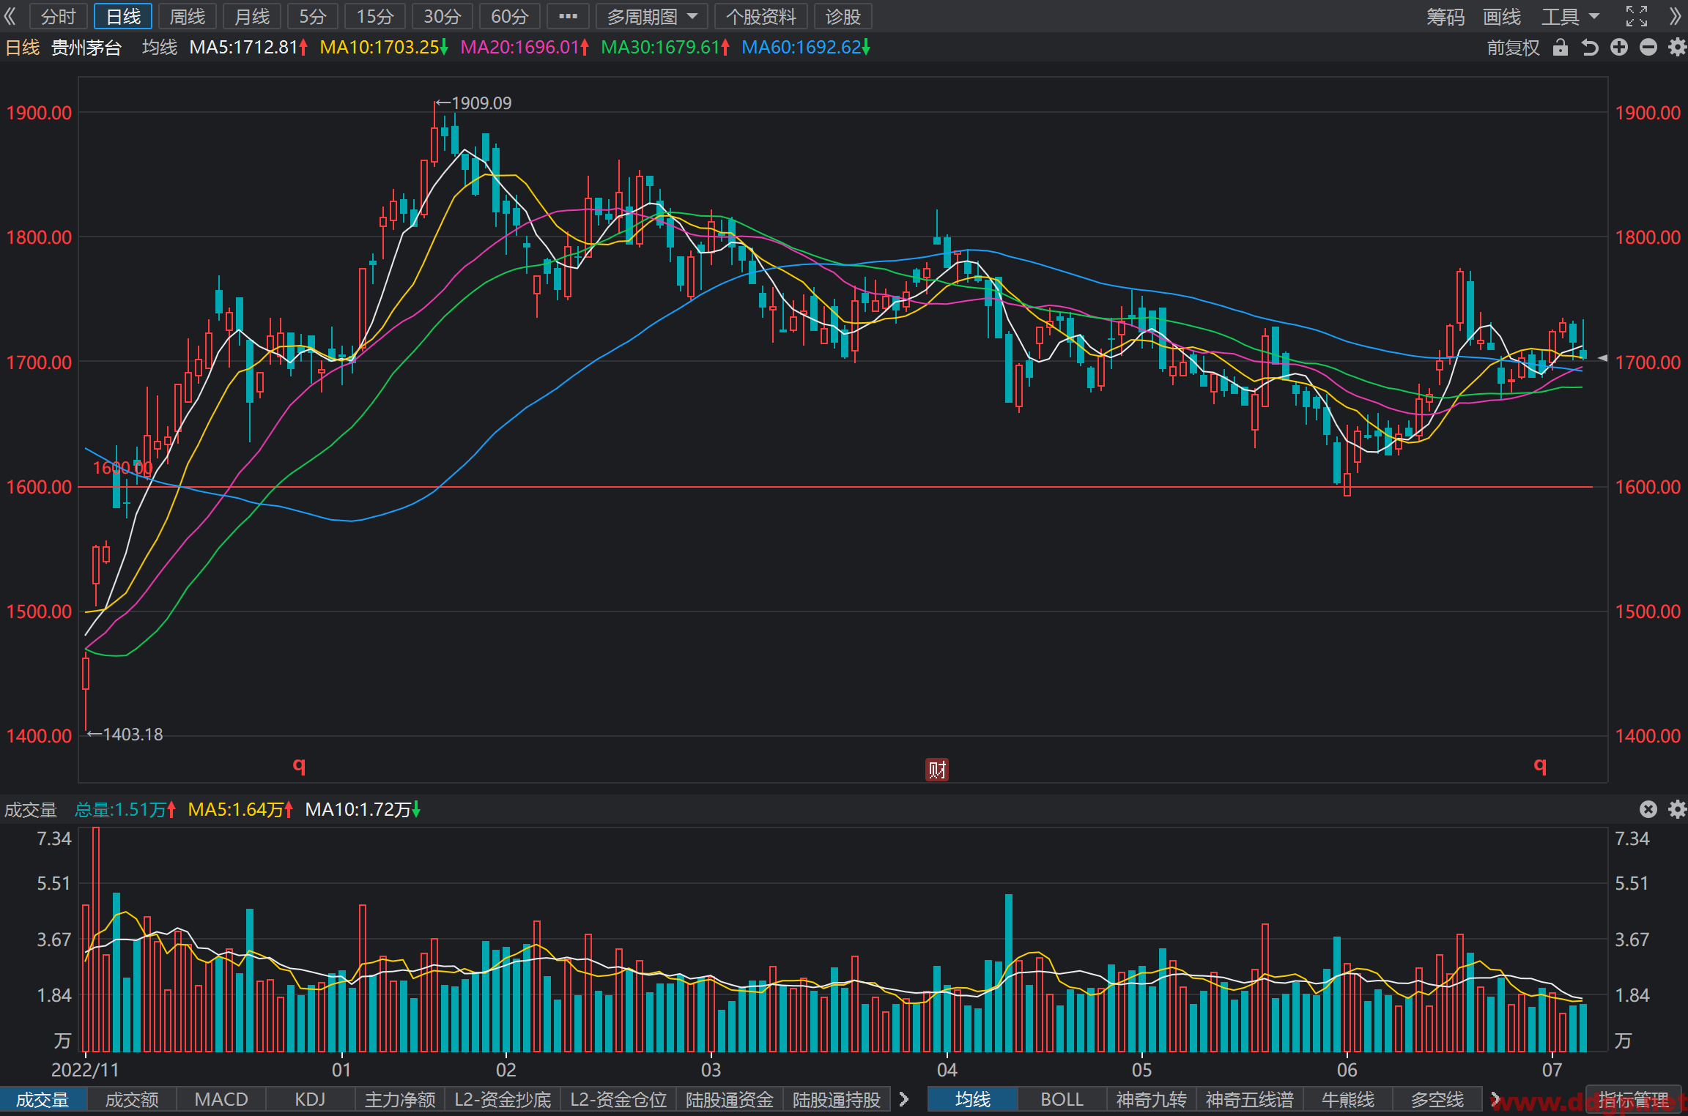Screen dimensions: 1688x1116
Task: Click volume MA5:1.64万 readout
Action: 240,809
